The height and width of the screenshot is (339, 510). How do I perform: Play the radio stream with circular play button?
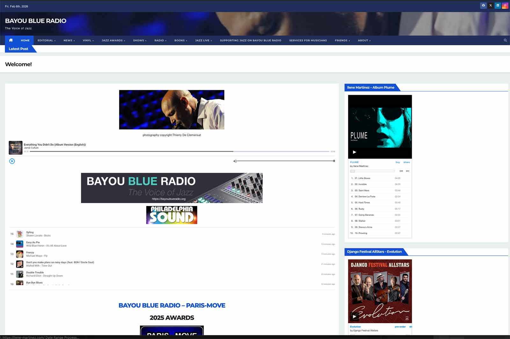click(x=12, y=161)
